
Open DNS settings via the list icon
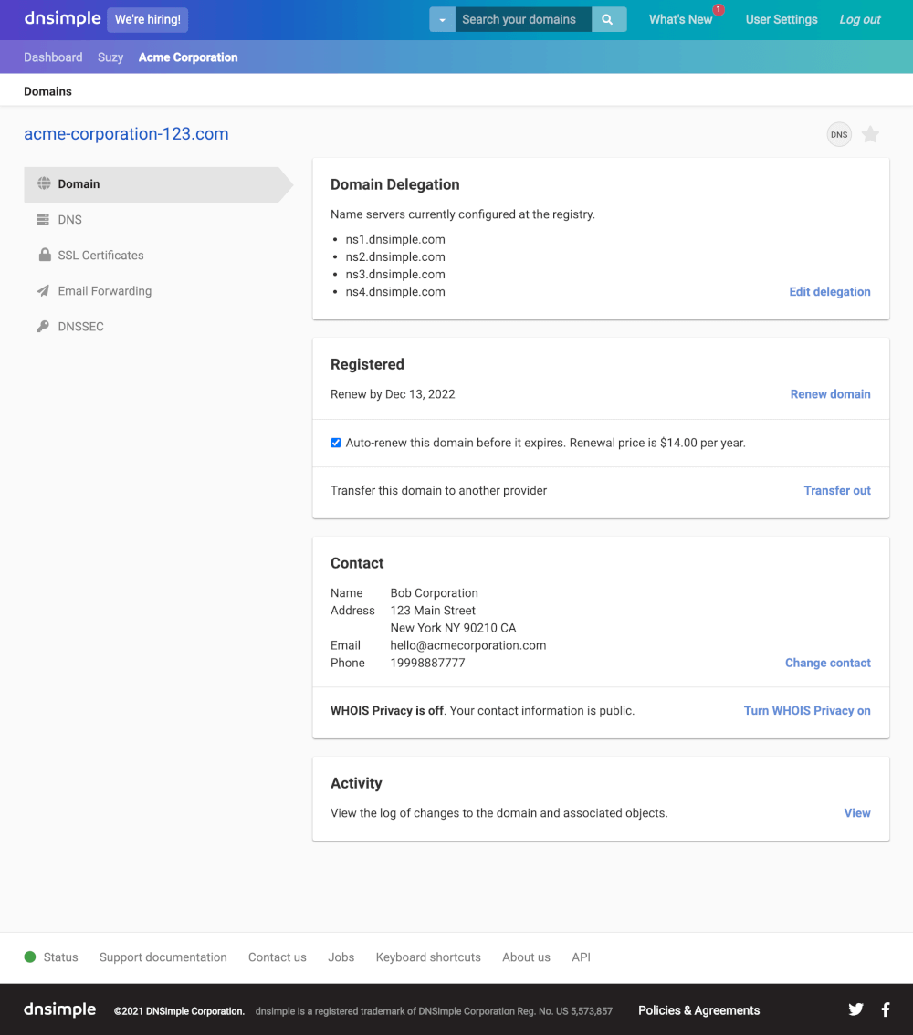tap(44, 219)
